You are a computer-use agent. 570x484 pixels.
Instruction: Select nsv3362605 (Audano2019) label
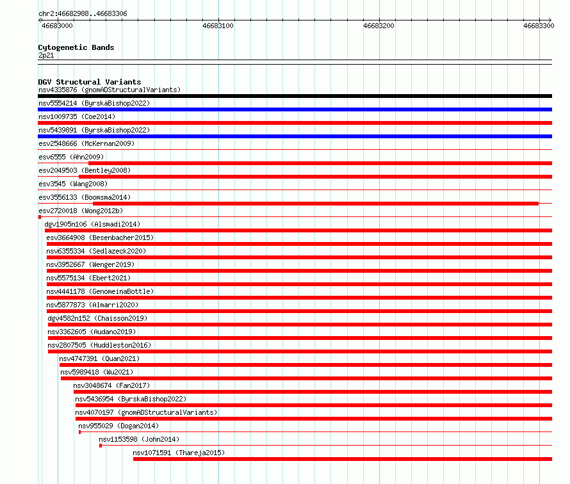pos(92,332)
